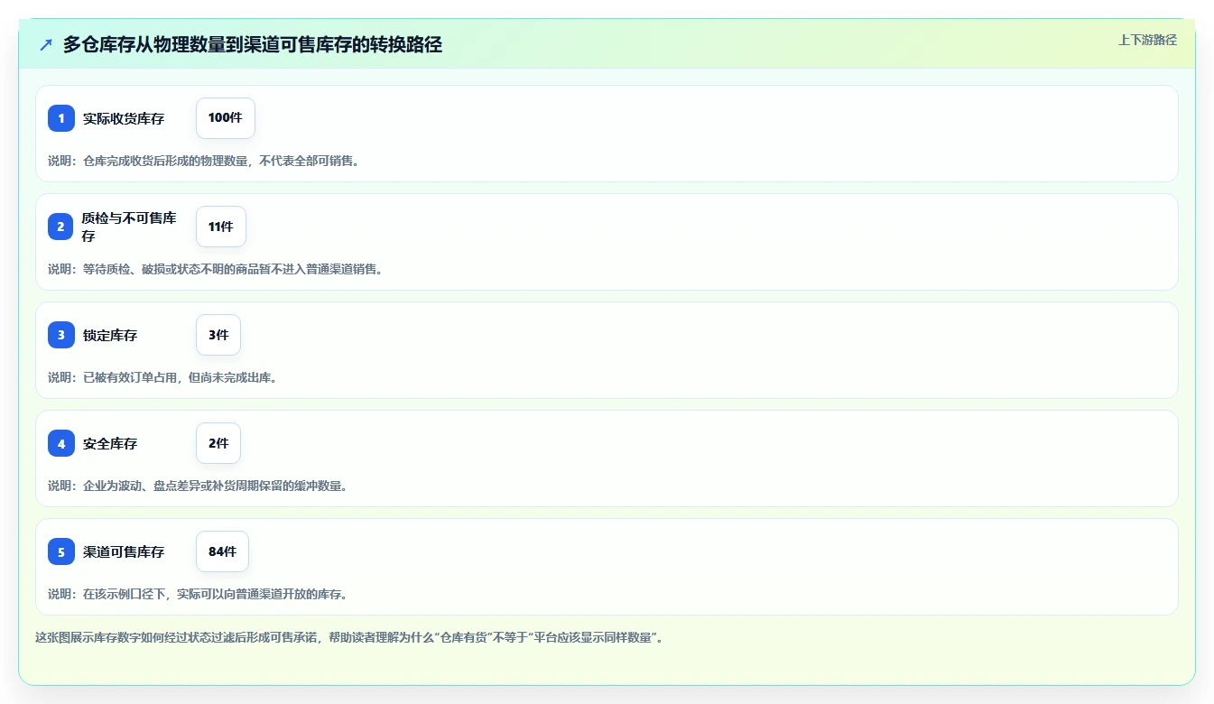The height and width of the screenshot is (704, 1214).
Task: Click the arrow icon beside the title
Action: (x=46, y=45)
